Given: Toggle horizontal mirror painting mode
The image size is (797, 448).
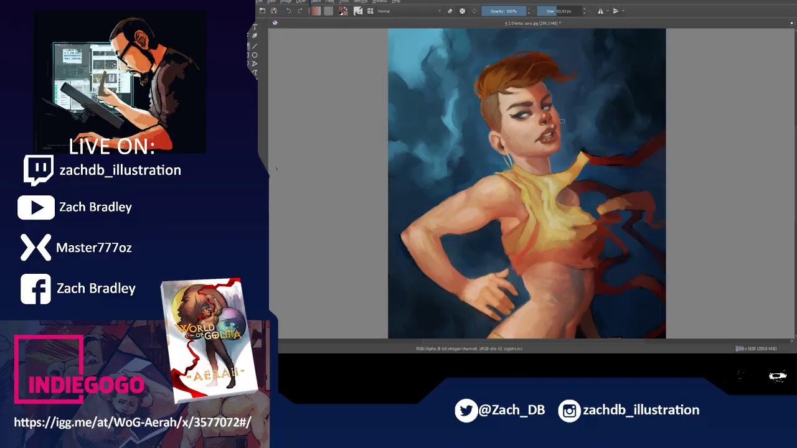Looking at the screenshot, I should tap(600, 11).
